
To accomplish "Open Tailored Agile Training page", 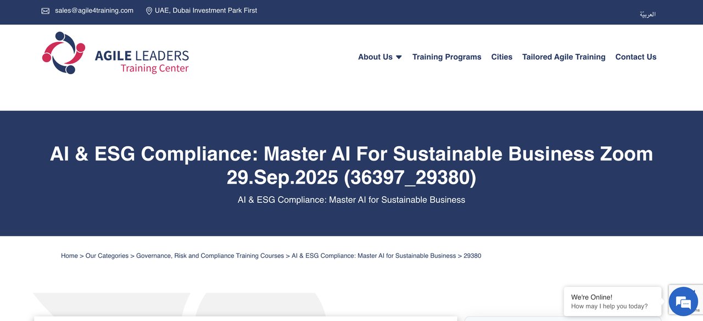I will tap(563, 57).
